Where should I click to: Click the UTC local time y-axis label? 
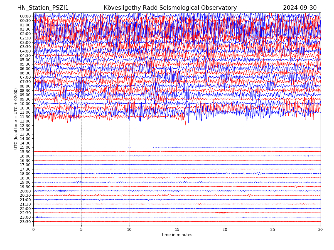[16, 119]
